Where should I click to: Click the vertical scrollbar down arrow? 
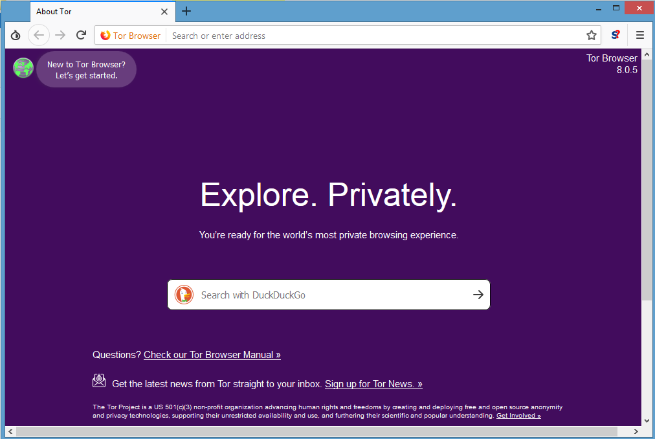pos(647,420)
